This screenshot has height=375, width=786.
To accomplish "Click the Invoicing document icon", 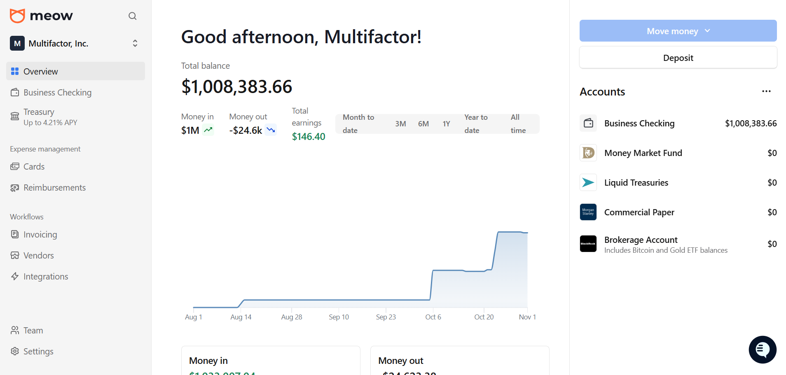I will pos(15,234).
